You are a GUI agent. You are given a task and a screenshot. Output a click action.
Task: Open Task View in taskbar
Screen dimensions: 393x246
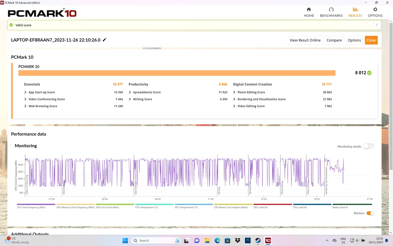click(187, 240)
